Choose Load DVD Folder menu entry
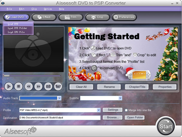 pos(18,28)
